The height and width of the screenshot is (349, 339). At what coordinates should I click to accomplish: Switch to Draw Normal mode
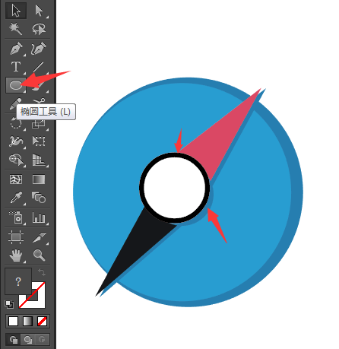coord(14,339)
